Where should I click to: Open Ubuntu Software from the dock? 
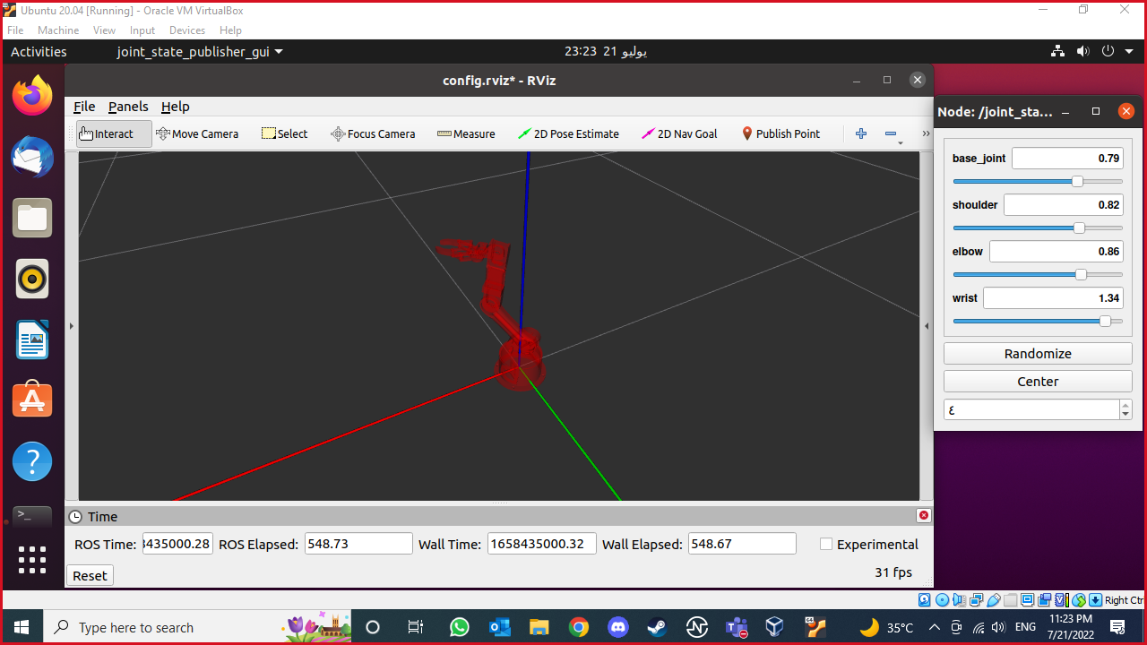click(32, 400)
